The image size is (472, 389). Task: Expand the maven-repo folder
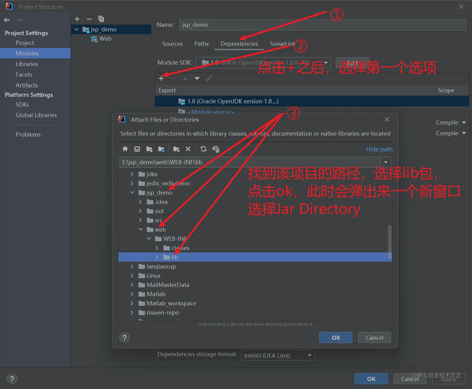132,313
